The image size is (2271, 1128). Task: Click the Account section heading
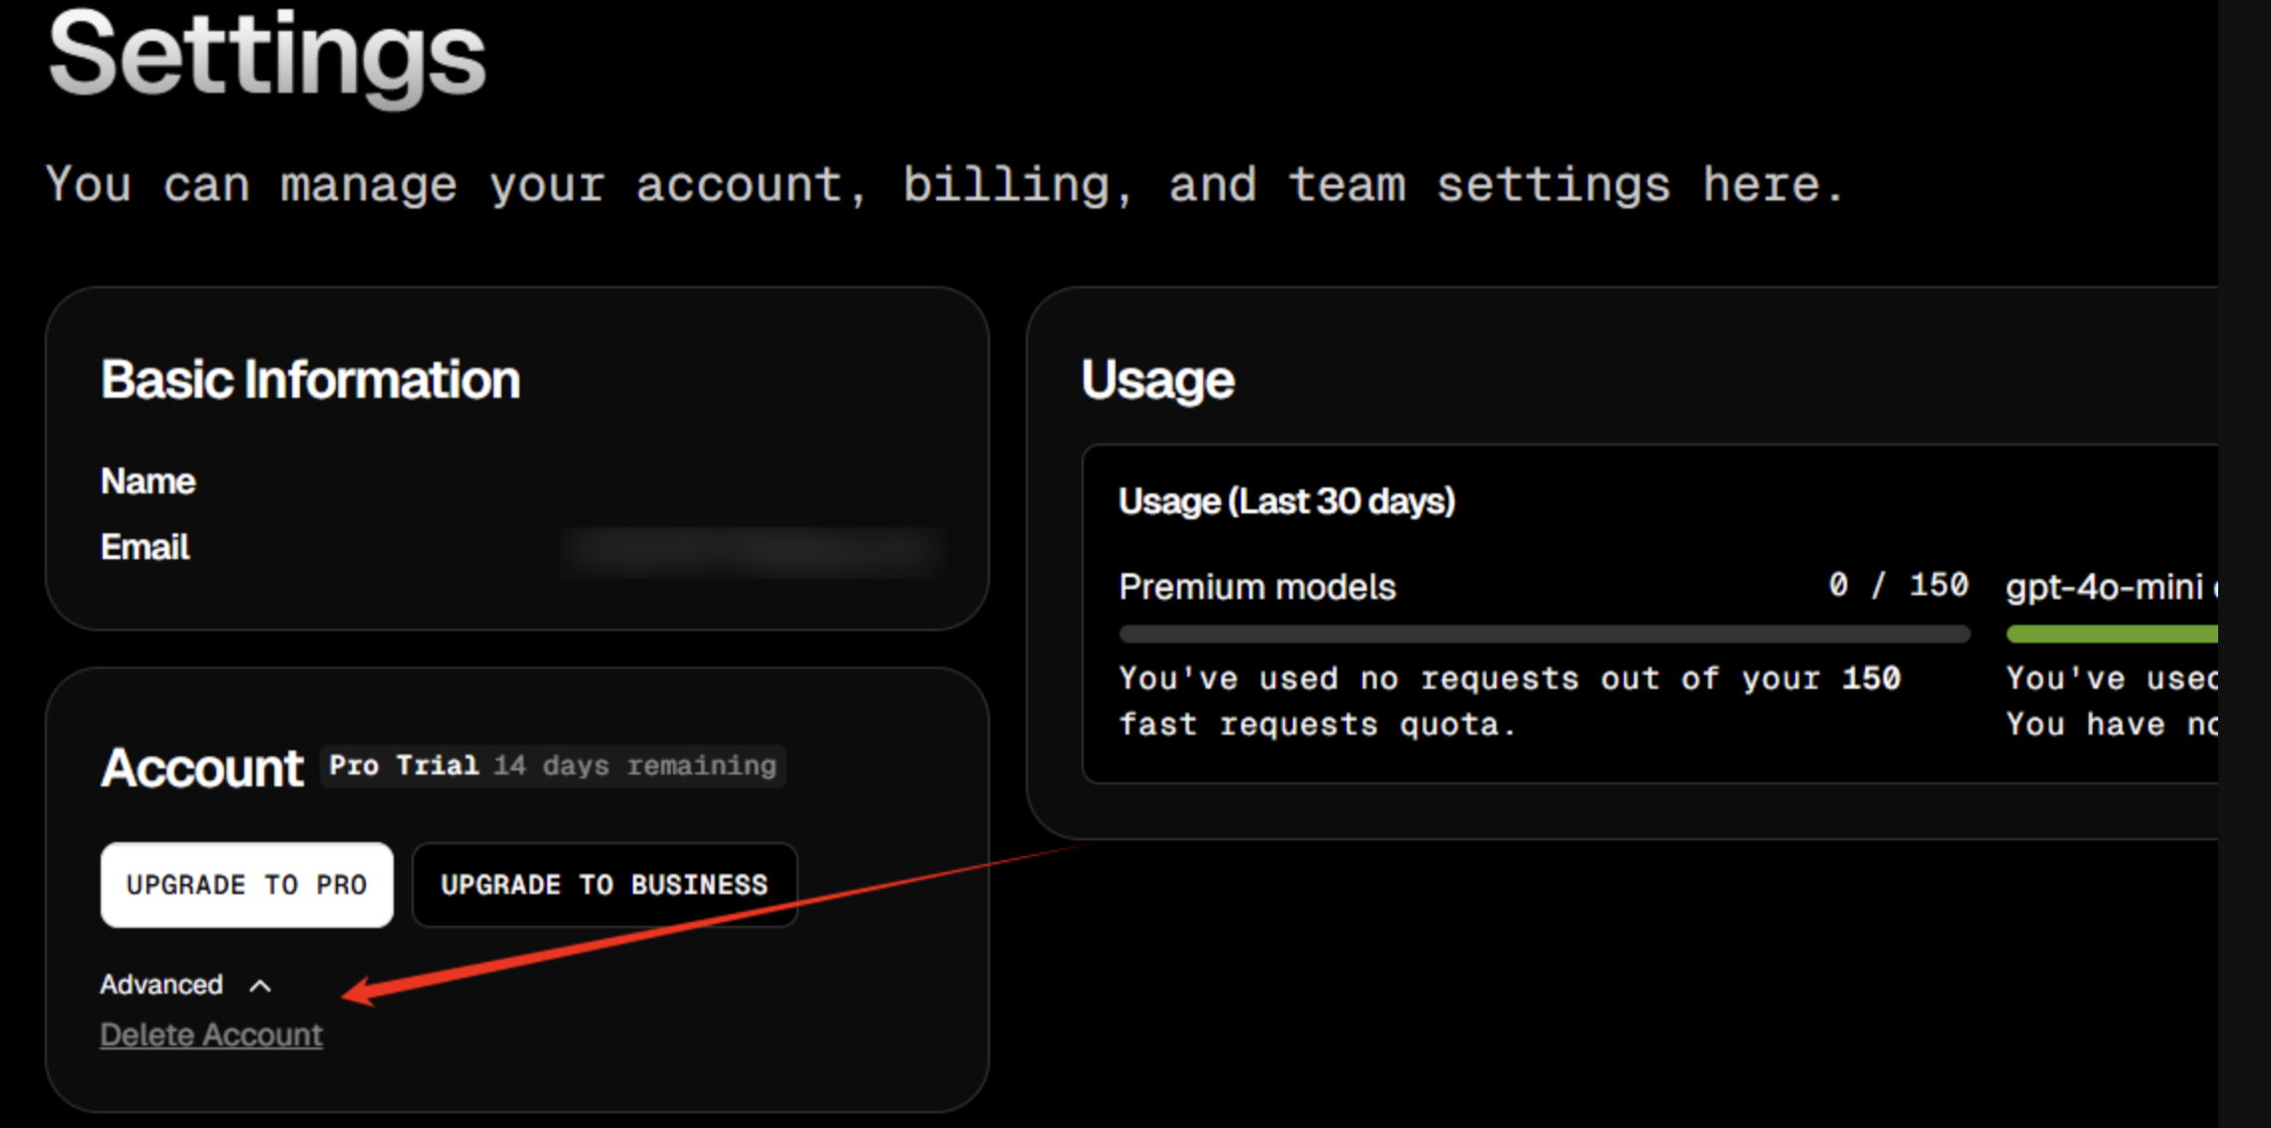coord(201,767)
